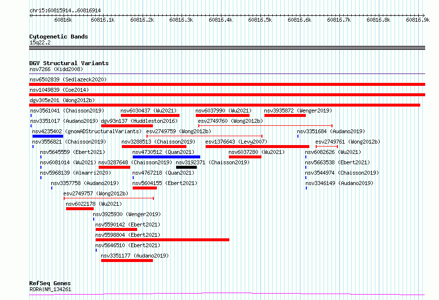Open esv2749759 (Wong2012b) label
This screenshot has height=300, width=439.
[179, 131]
